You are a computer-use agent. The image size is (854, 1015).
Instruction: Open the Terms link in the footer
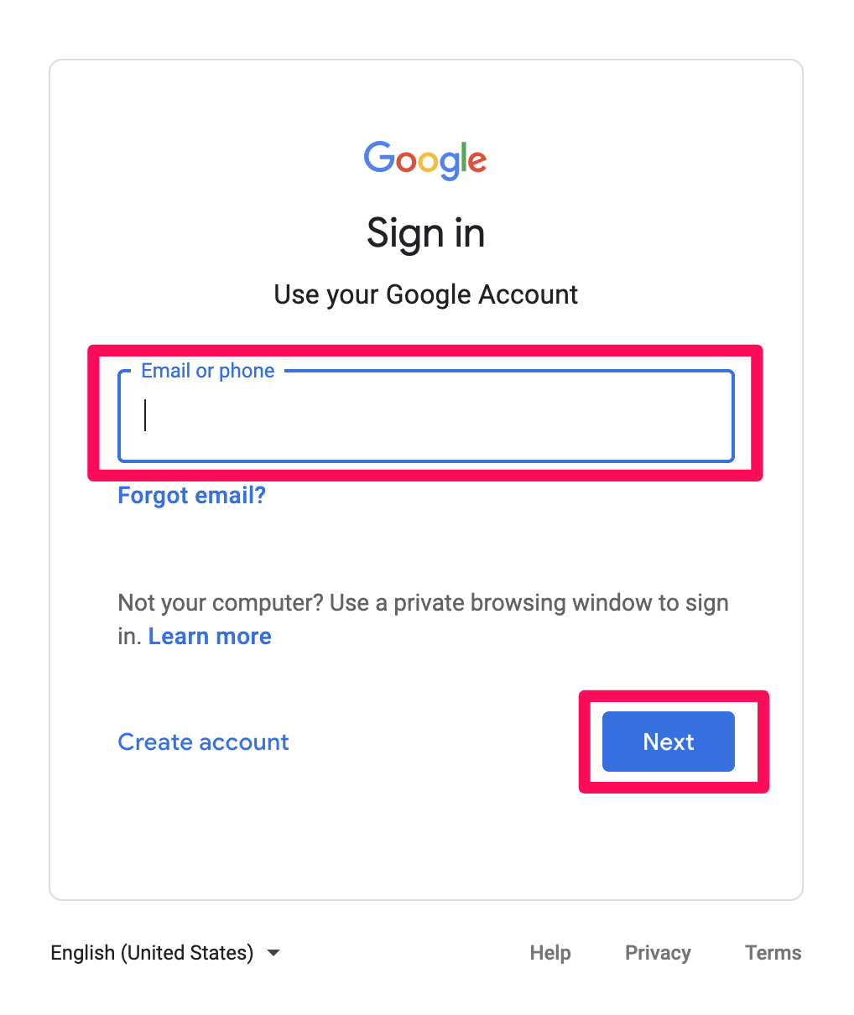click(x=773, y=953)
